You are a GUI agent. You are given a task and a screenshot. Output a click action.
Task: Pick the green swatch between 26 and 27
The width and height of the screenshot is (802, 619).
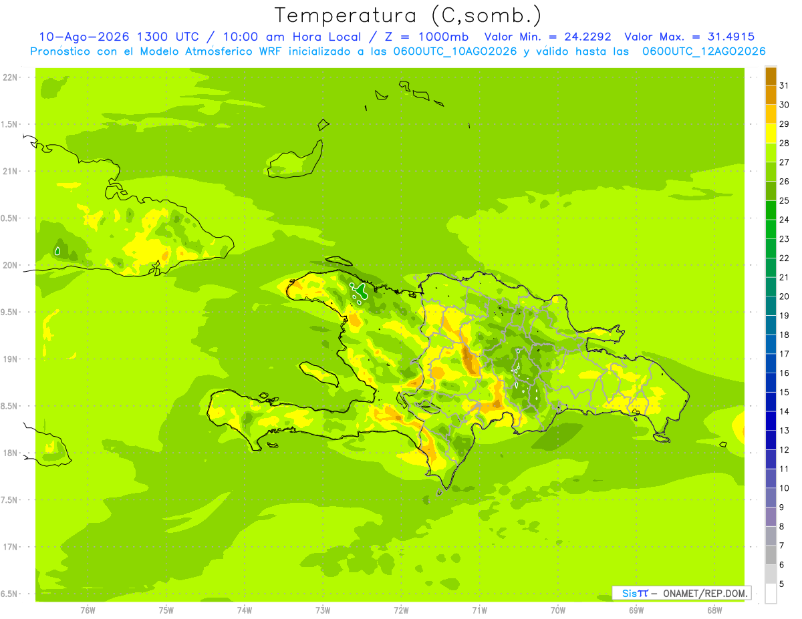(x=771, y=172)
